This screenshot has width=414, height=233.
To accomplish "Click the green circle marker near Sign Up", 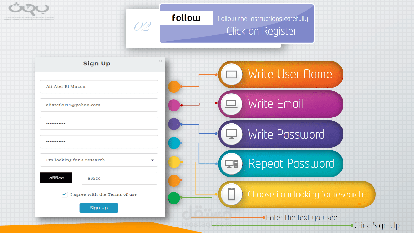I will [x=174, y=198].
